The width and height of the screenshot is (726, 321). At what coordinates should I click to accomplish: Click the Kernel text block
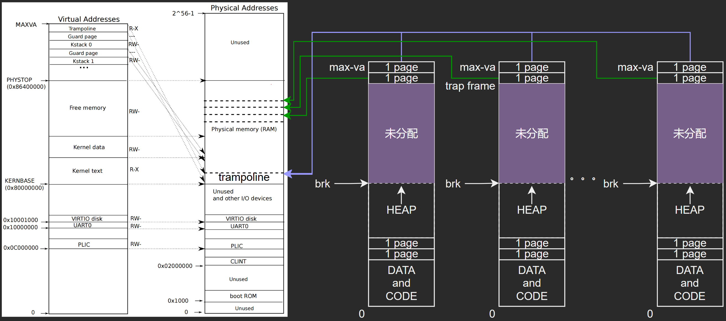(x=87, y=171)
